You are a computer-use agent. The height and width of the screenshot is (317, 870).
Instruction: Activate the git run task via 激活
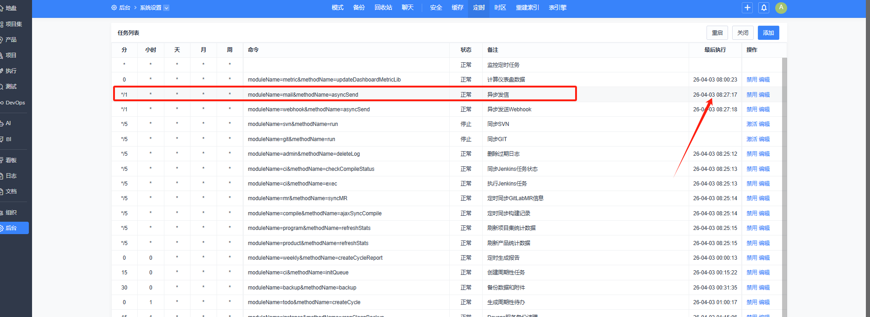(752, 139)
